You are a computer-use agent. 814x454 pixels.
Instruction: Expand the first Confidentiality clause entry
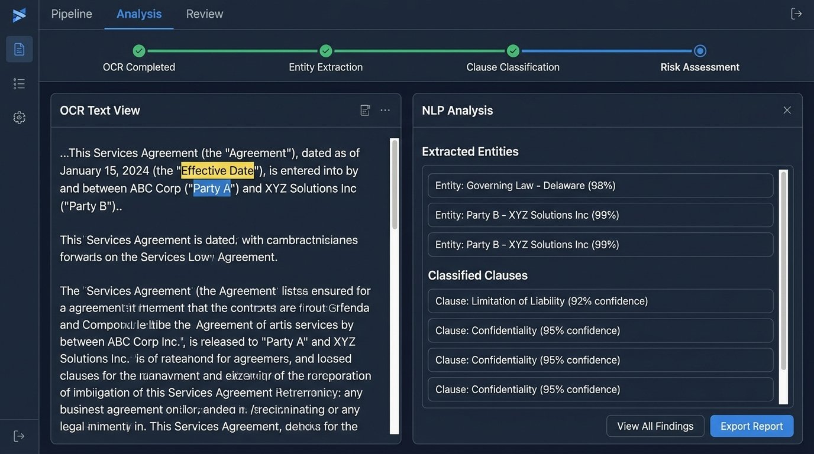pyautogui.click(x=600, y=330)
